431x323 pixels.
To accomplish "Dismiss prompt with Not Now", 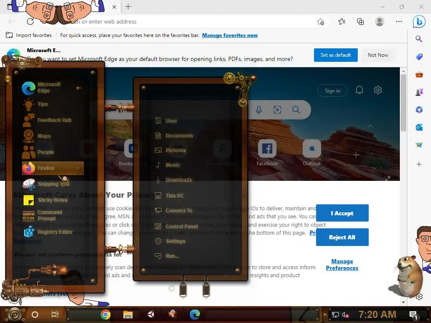I will point(378,55).
